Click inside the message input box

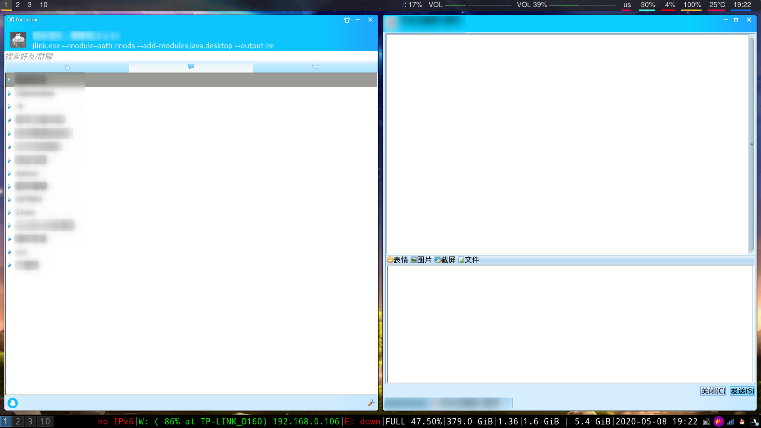click(x=569, y=323)
